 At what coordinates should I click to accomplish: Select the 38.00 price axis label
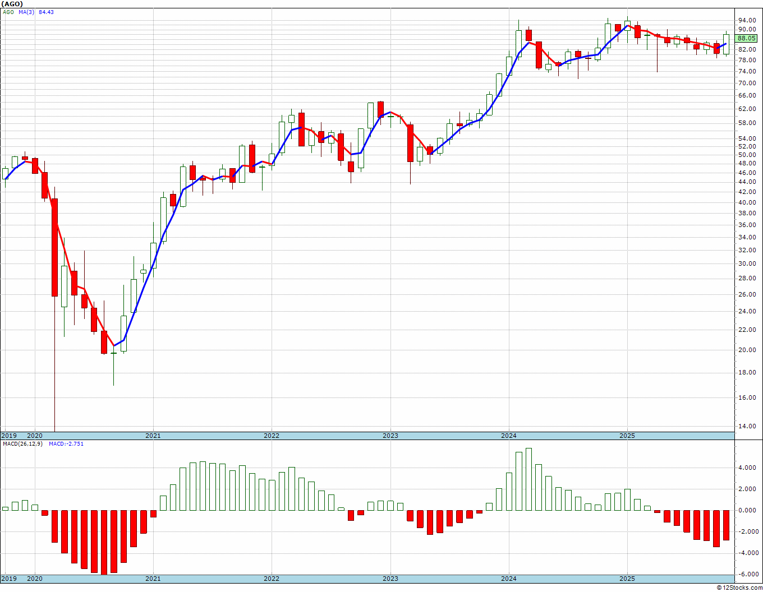[747, 213]
